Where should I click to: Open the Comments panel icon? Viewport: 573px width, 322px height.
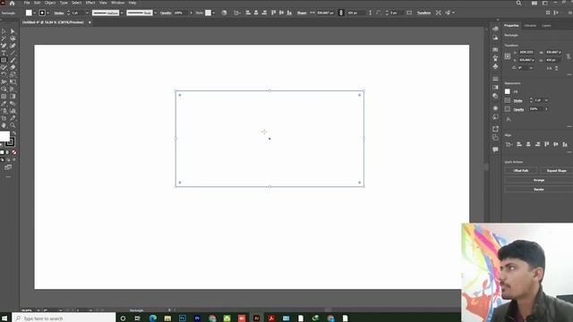click(495, 149)
